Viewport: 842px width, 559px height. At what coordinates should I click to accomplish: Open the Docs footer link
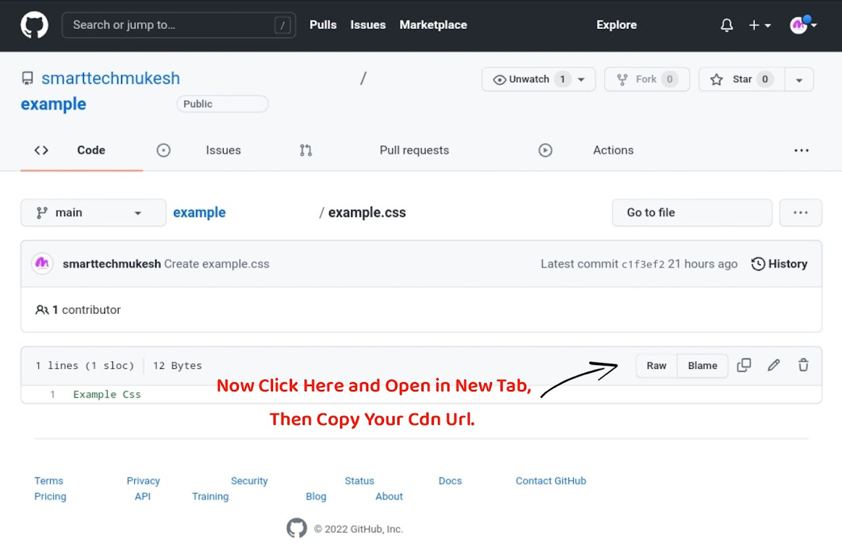450,481
